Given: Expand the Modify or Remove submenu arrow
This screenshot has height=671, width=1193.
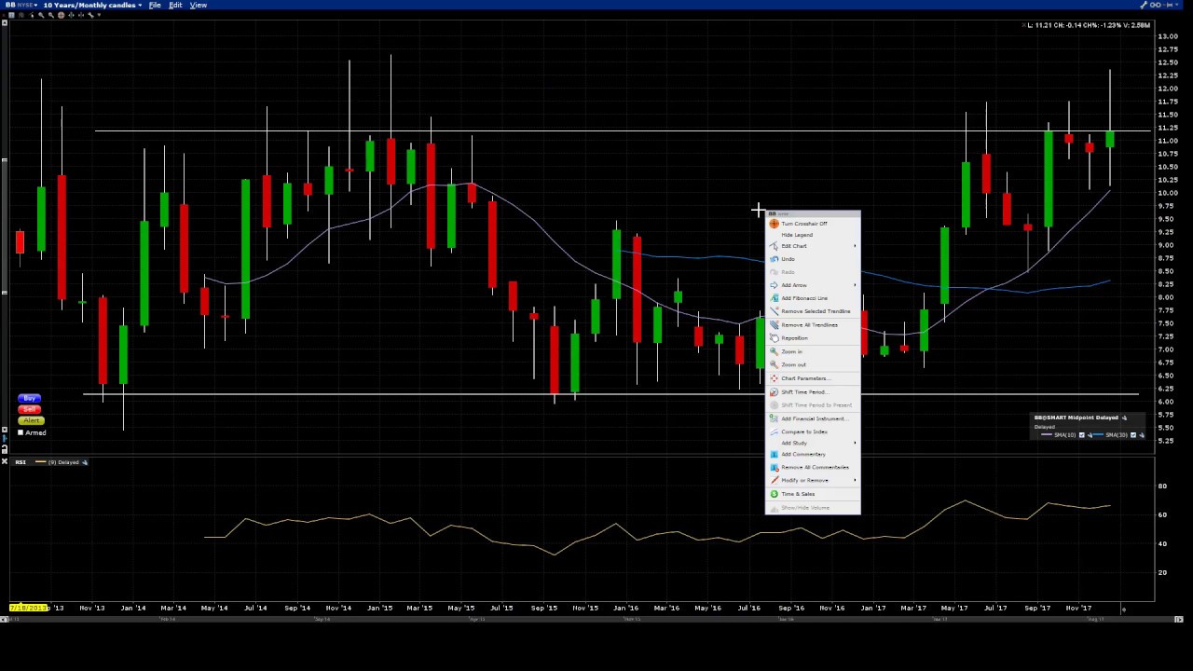Looking at the screenshot, I should (x=855, y=480).
